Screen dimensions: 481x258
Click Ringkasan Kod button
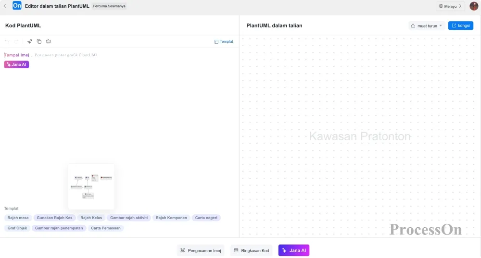click(x=251, y=250)
